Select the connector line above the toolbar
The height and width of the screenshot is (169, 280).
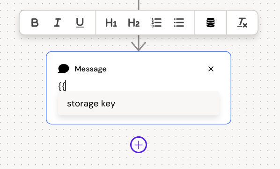pos(139,5)
